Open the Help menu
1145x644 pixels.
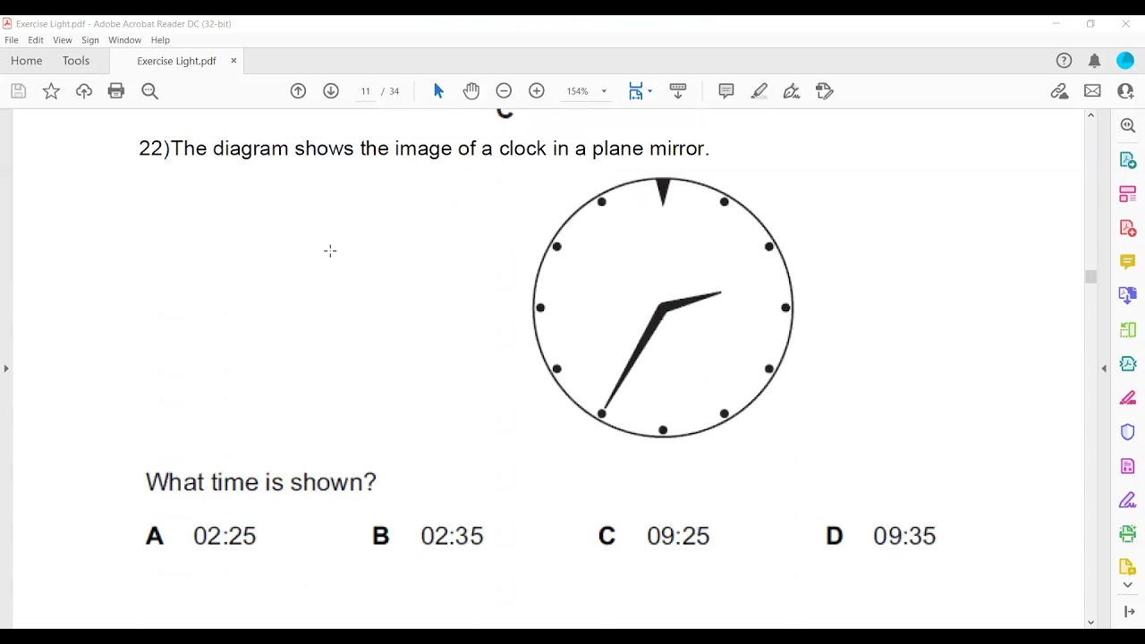coord(160,40)
